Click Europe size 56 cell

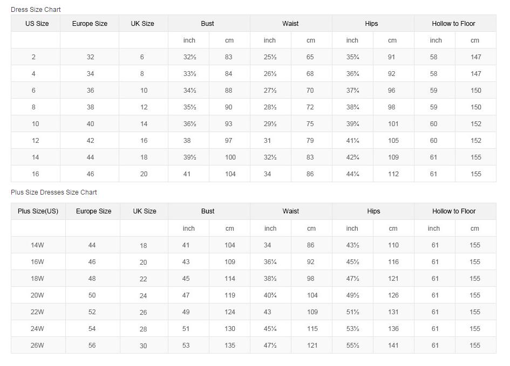pos(92,346)
